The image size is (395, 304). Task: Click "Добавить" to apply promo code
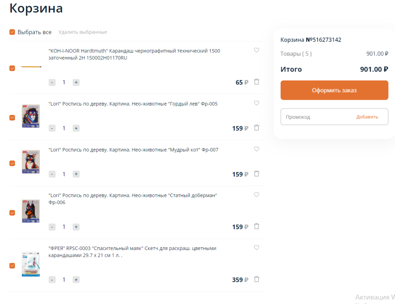(x=367, y=117)
